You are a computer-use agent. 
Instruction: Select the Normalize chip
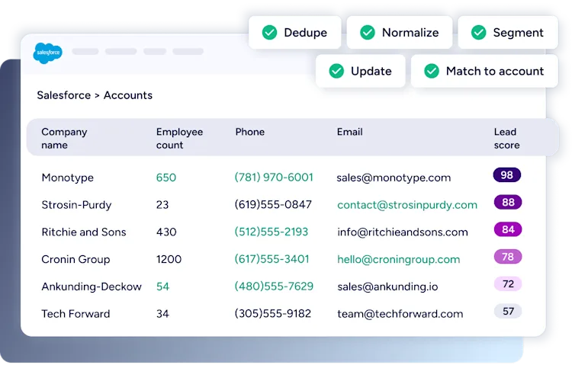pos(400,33)
